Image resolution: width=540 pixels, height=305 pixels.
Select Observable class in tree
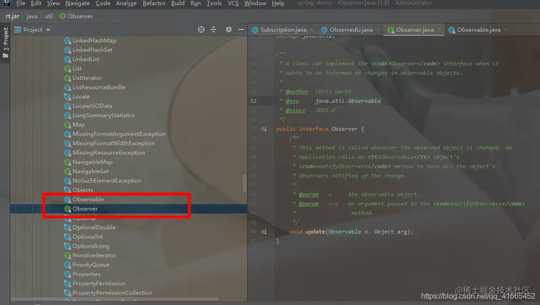[x=88, y=199]
